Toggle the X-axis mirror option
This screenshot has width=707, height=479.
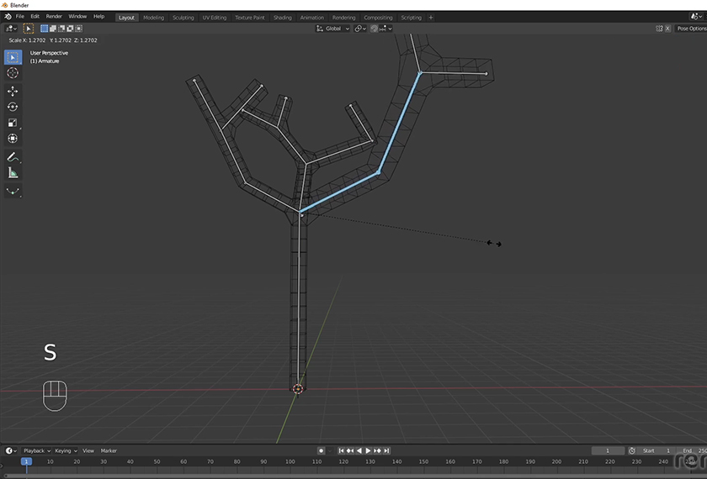click(669, 29)
